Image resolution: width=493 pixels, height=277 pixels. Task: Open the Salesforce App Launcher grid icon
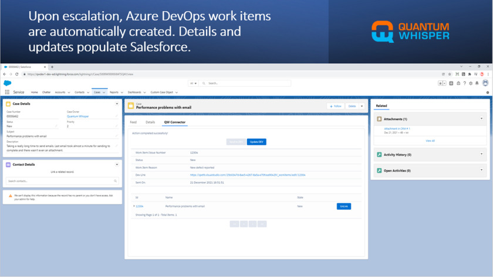click(7, 92)
